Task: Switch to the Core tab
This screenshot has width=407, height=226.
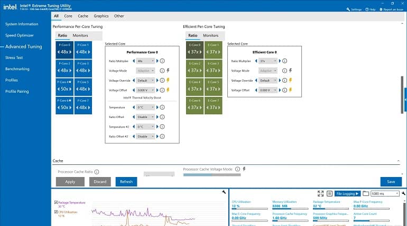Action: (68, 16)
